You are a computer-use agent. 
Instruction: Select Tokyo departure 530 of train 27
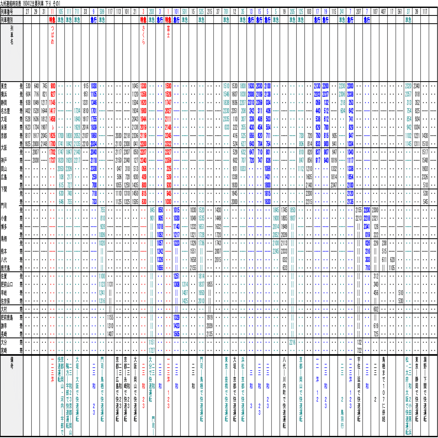[28, 86]
